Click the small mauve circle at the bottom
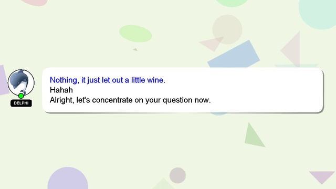The height and width of the screenshot is (189, 336). coord(177,175)
